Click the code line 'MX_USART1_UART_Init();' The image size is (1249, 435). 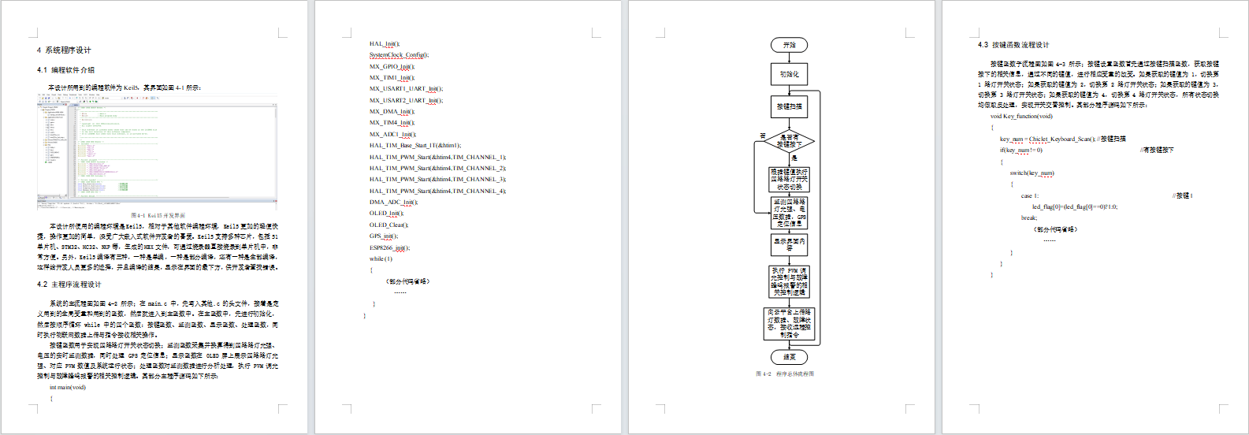click(407, 89)
